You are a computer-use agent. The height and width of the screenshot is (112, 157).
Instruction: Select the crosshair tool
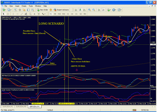pyautogui.click(x=8, y=14)
